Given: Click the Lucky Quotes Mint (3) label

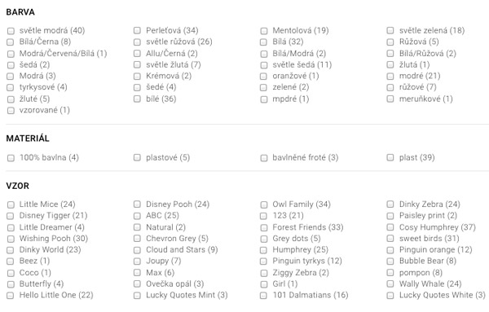Looking at the screenshot, I should [x=187, y=295].
